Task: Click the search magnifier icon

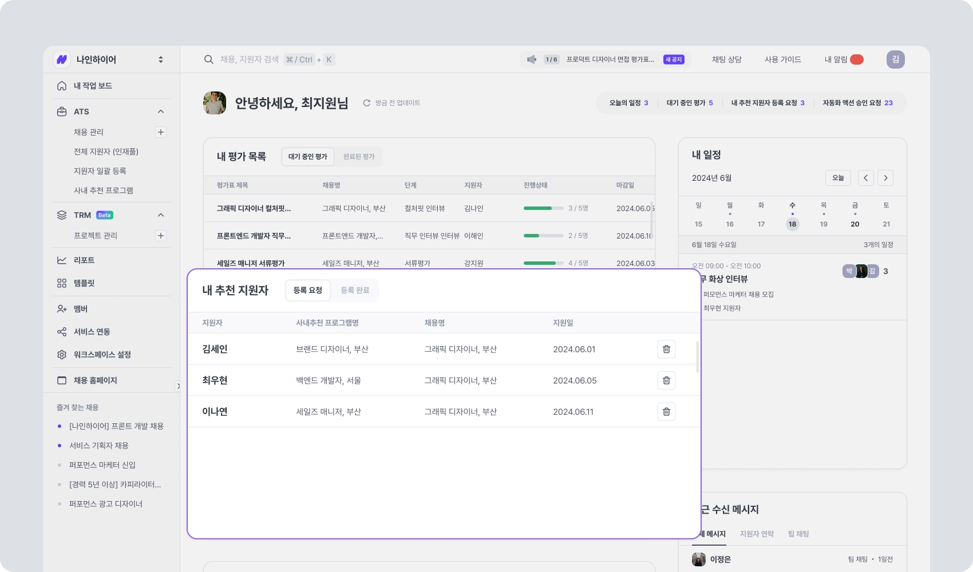Action: point(209,59)
